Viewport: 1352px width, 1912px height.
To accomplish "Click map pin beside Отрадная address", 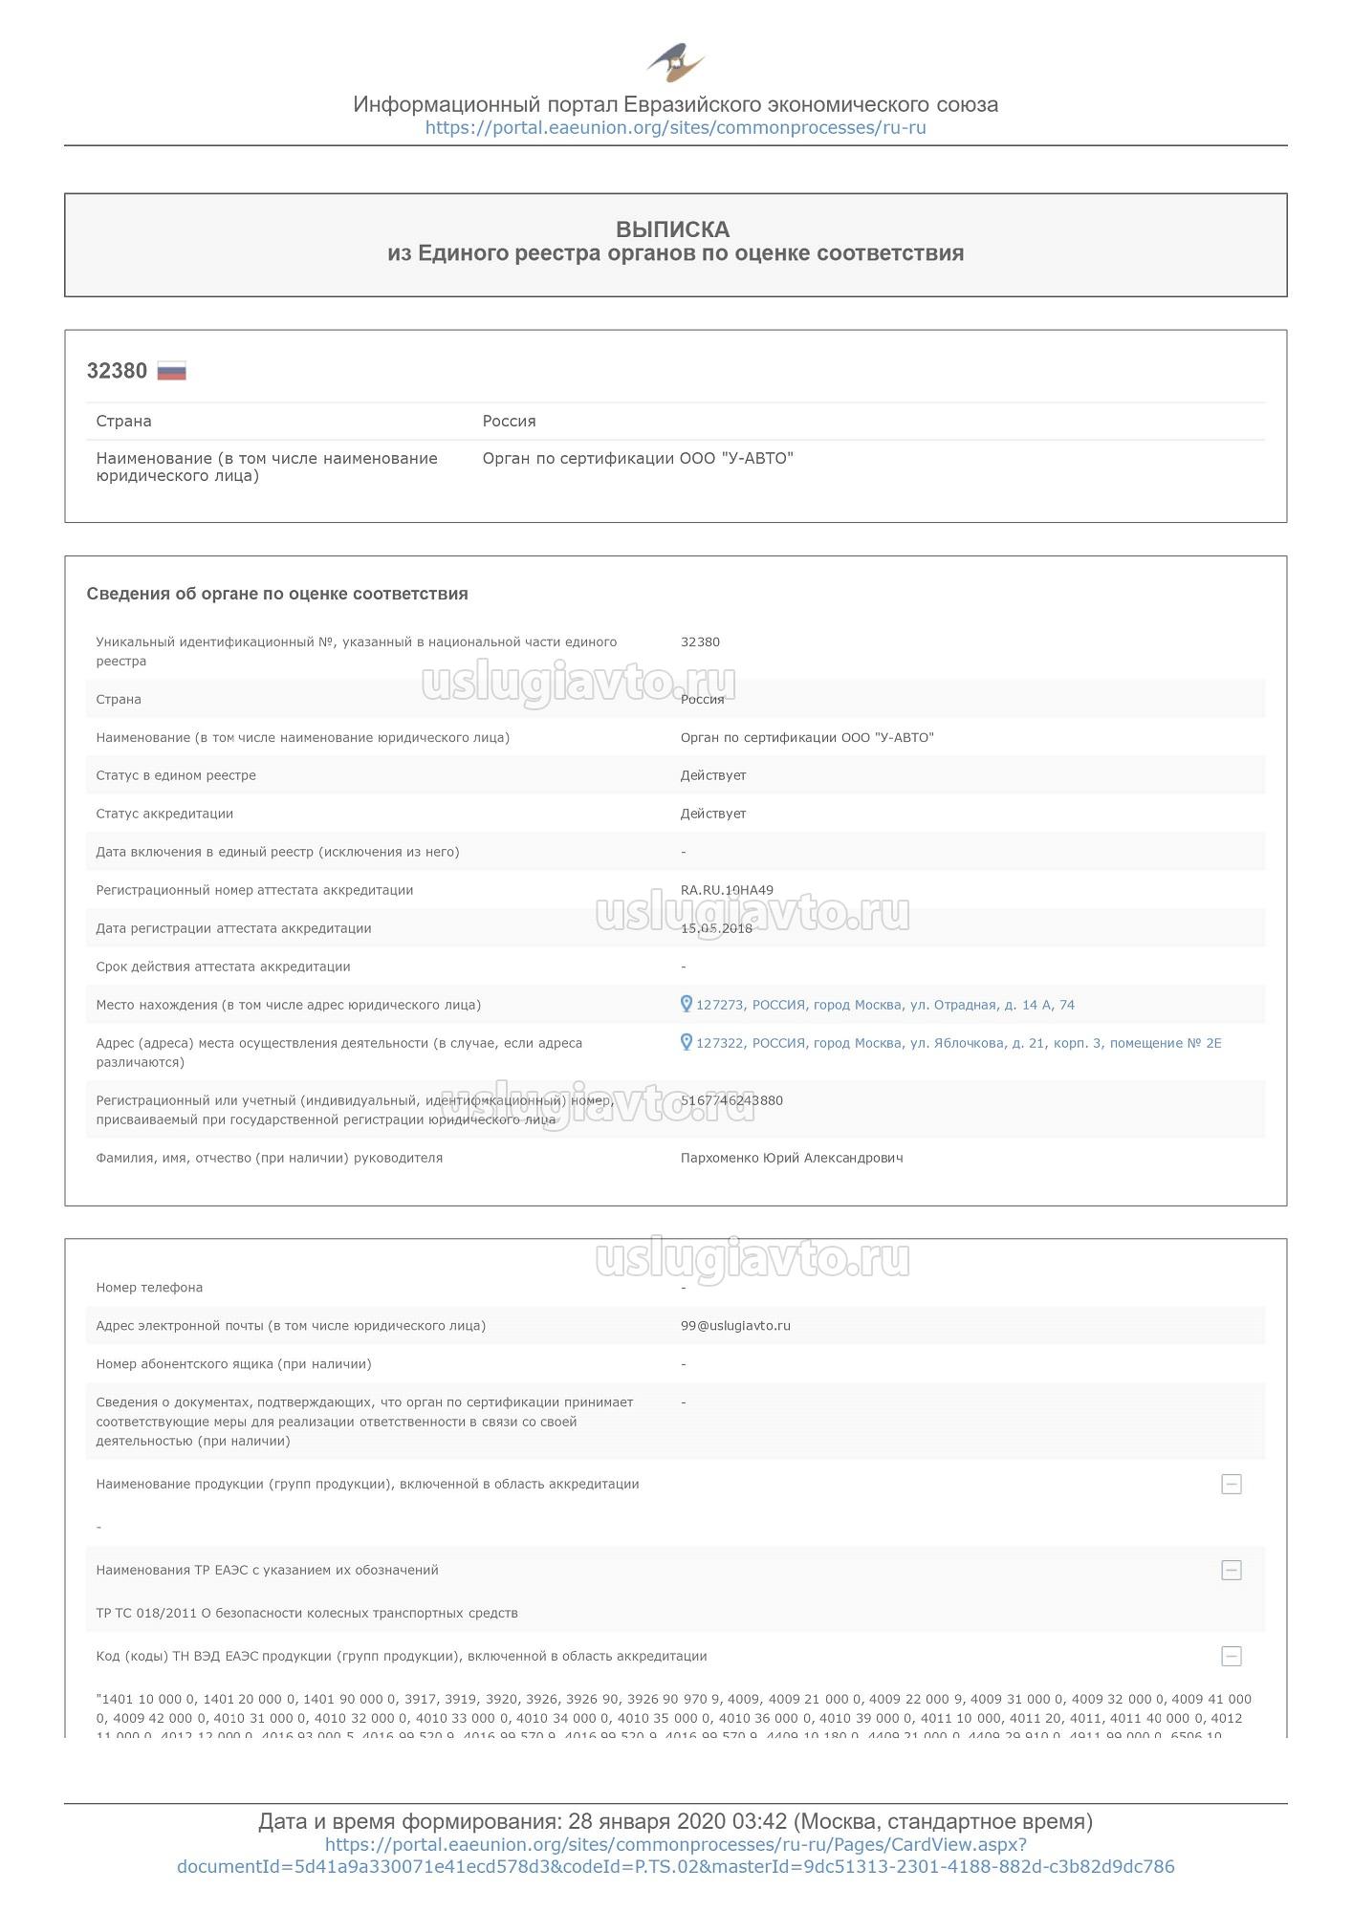I will pos(686,1004).
